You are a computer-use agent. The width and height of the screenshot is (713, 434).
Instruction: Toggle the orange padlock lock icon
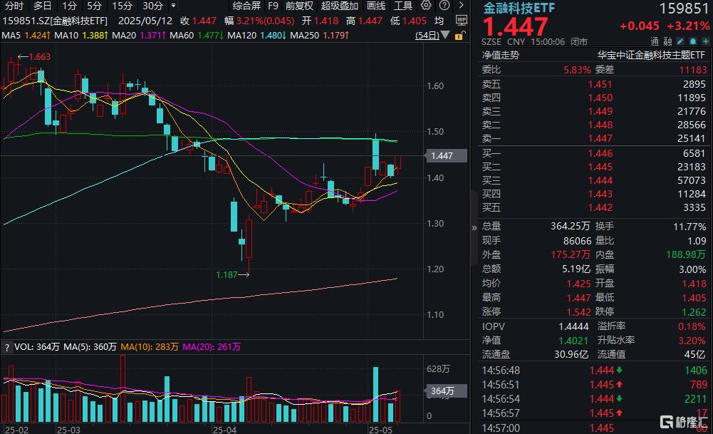(x=459, y=36)
